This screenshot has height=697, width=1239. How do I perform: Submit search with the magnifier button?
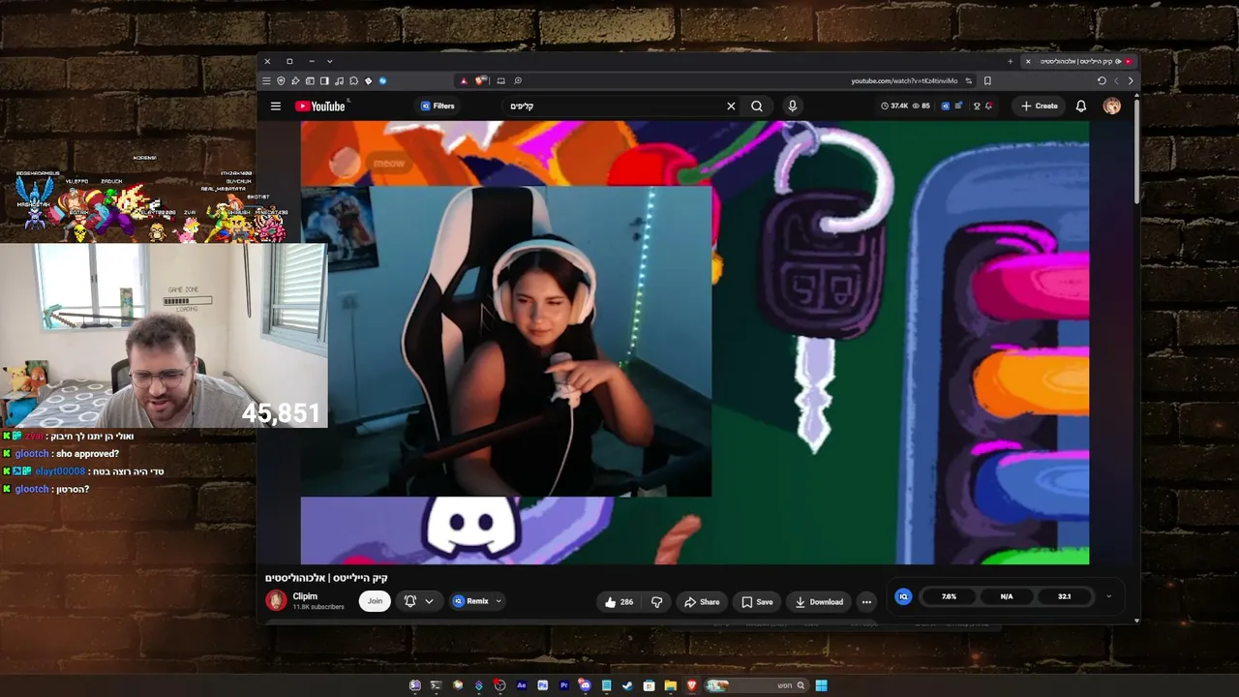click(757, 106)
